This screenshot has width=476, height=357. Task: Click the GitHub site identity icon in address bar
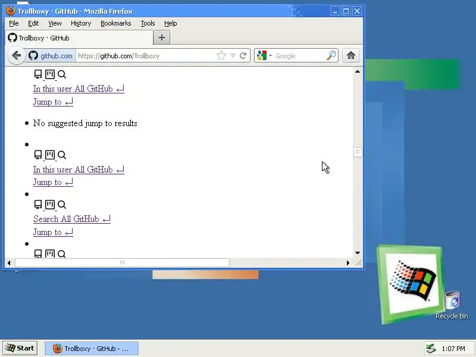(x=33, y=55)
